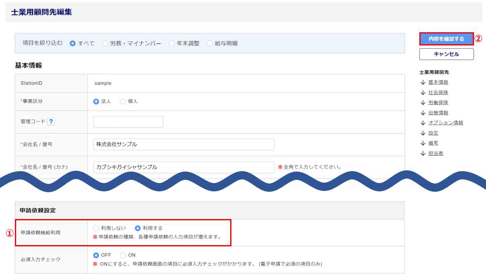Screen dimensions: 486x279
Task: Filter items by 労務・マイナンバー
Action: click(x=105, y=43)
